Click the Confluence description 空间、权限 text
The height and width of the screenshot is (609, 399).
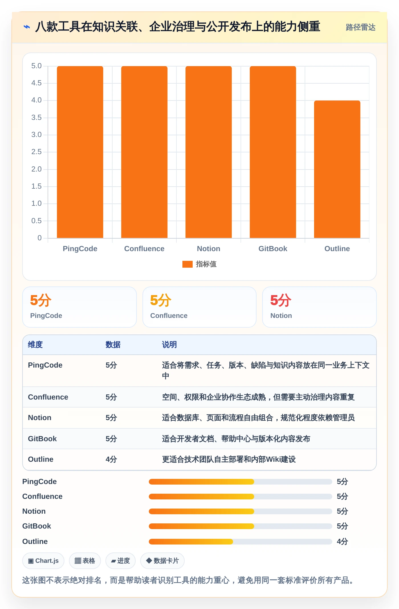click(x=258, y=397)
